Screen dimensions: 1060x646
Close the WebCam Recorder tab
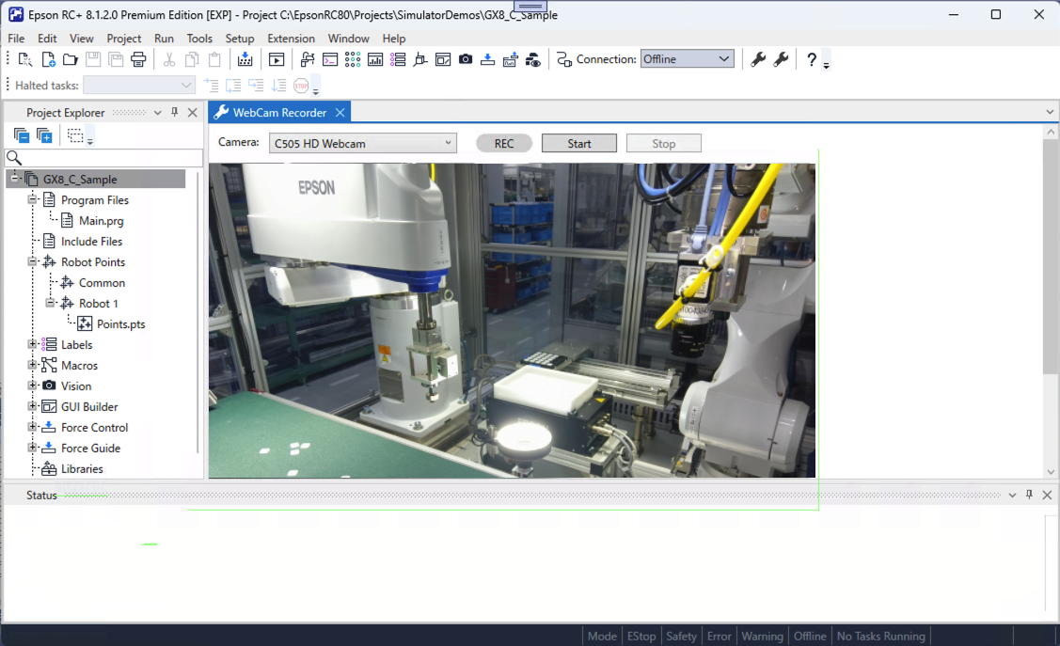(x=340, y=113)
